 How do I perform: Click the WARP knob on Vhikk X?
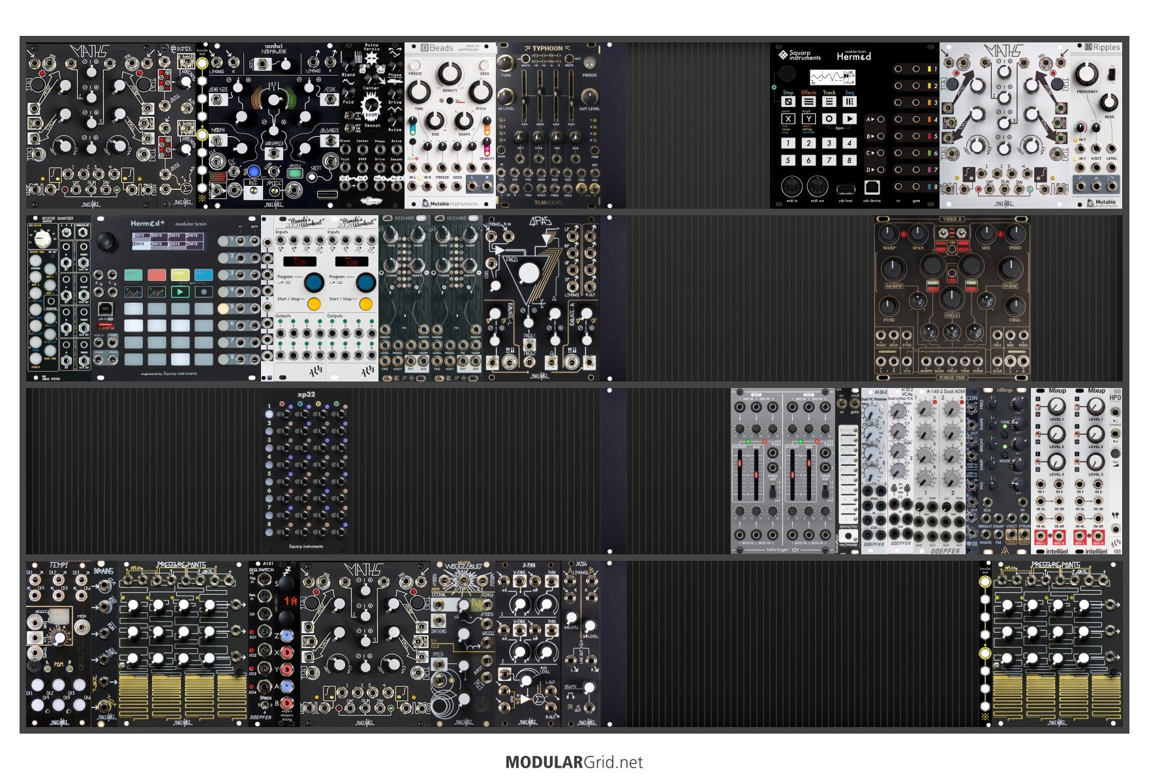pos(888,233)
